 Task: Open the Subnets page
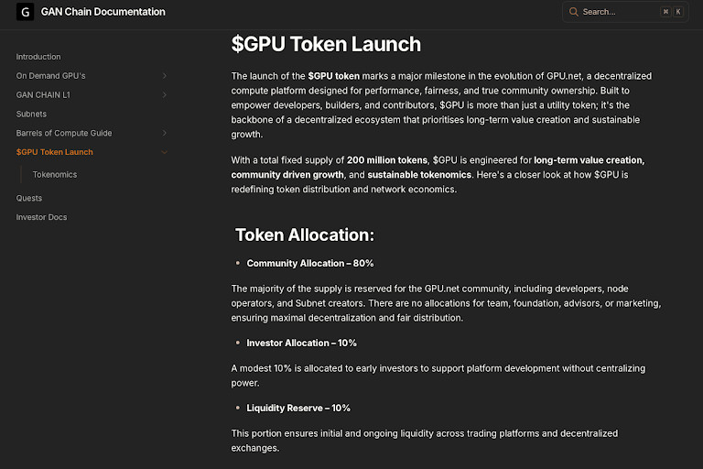point(31,114)
